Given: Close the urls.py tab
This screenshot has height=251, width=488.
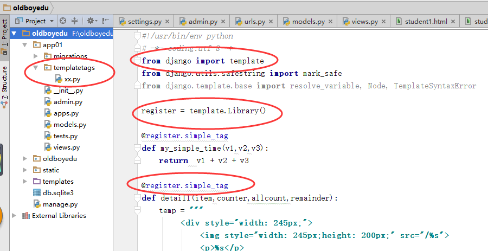Looking at the screenshot, I should (271, 22).
